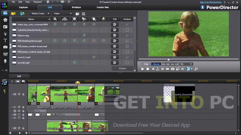Toggle Analyze checkbox for record_1.mp4
241x135 pixels.
[127, 57]
